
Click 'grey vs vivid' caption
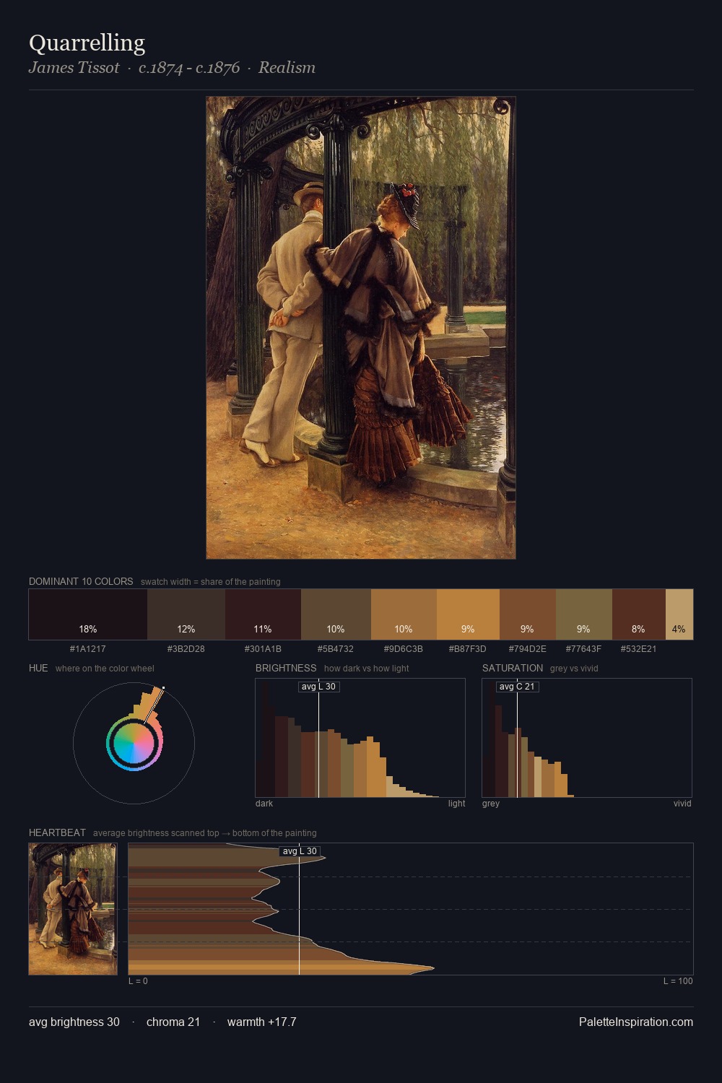(x=574, y=669)
